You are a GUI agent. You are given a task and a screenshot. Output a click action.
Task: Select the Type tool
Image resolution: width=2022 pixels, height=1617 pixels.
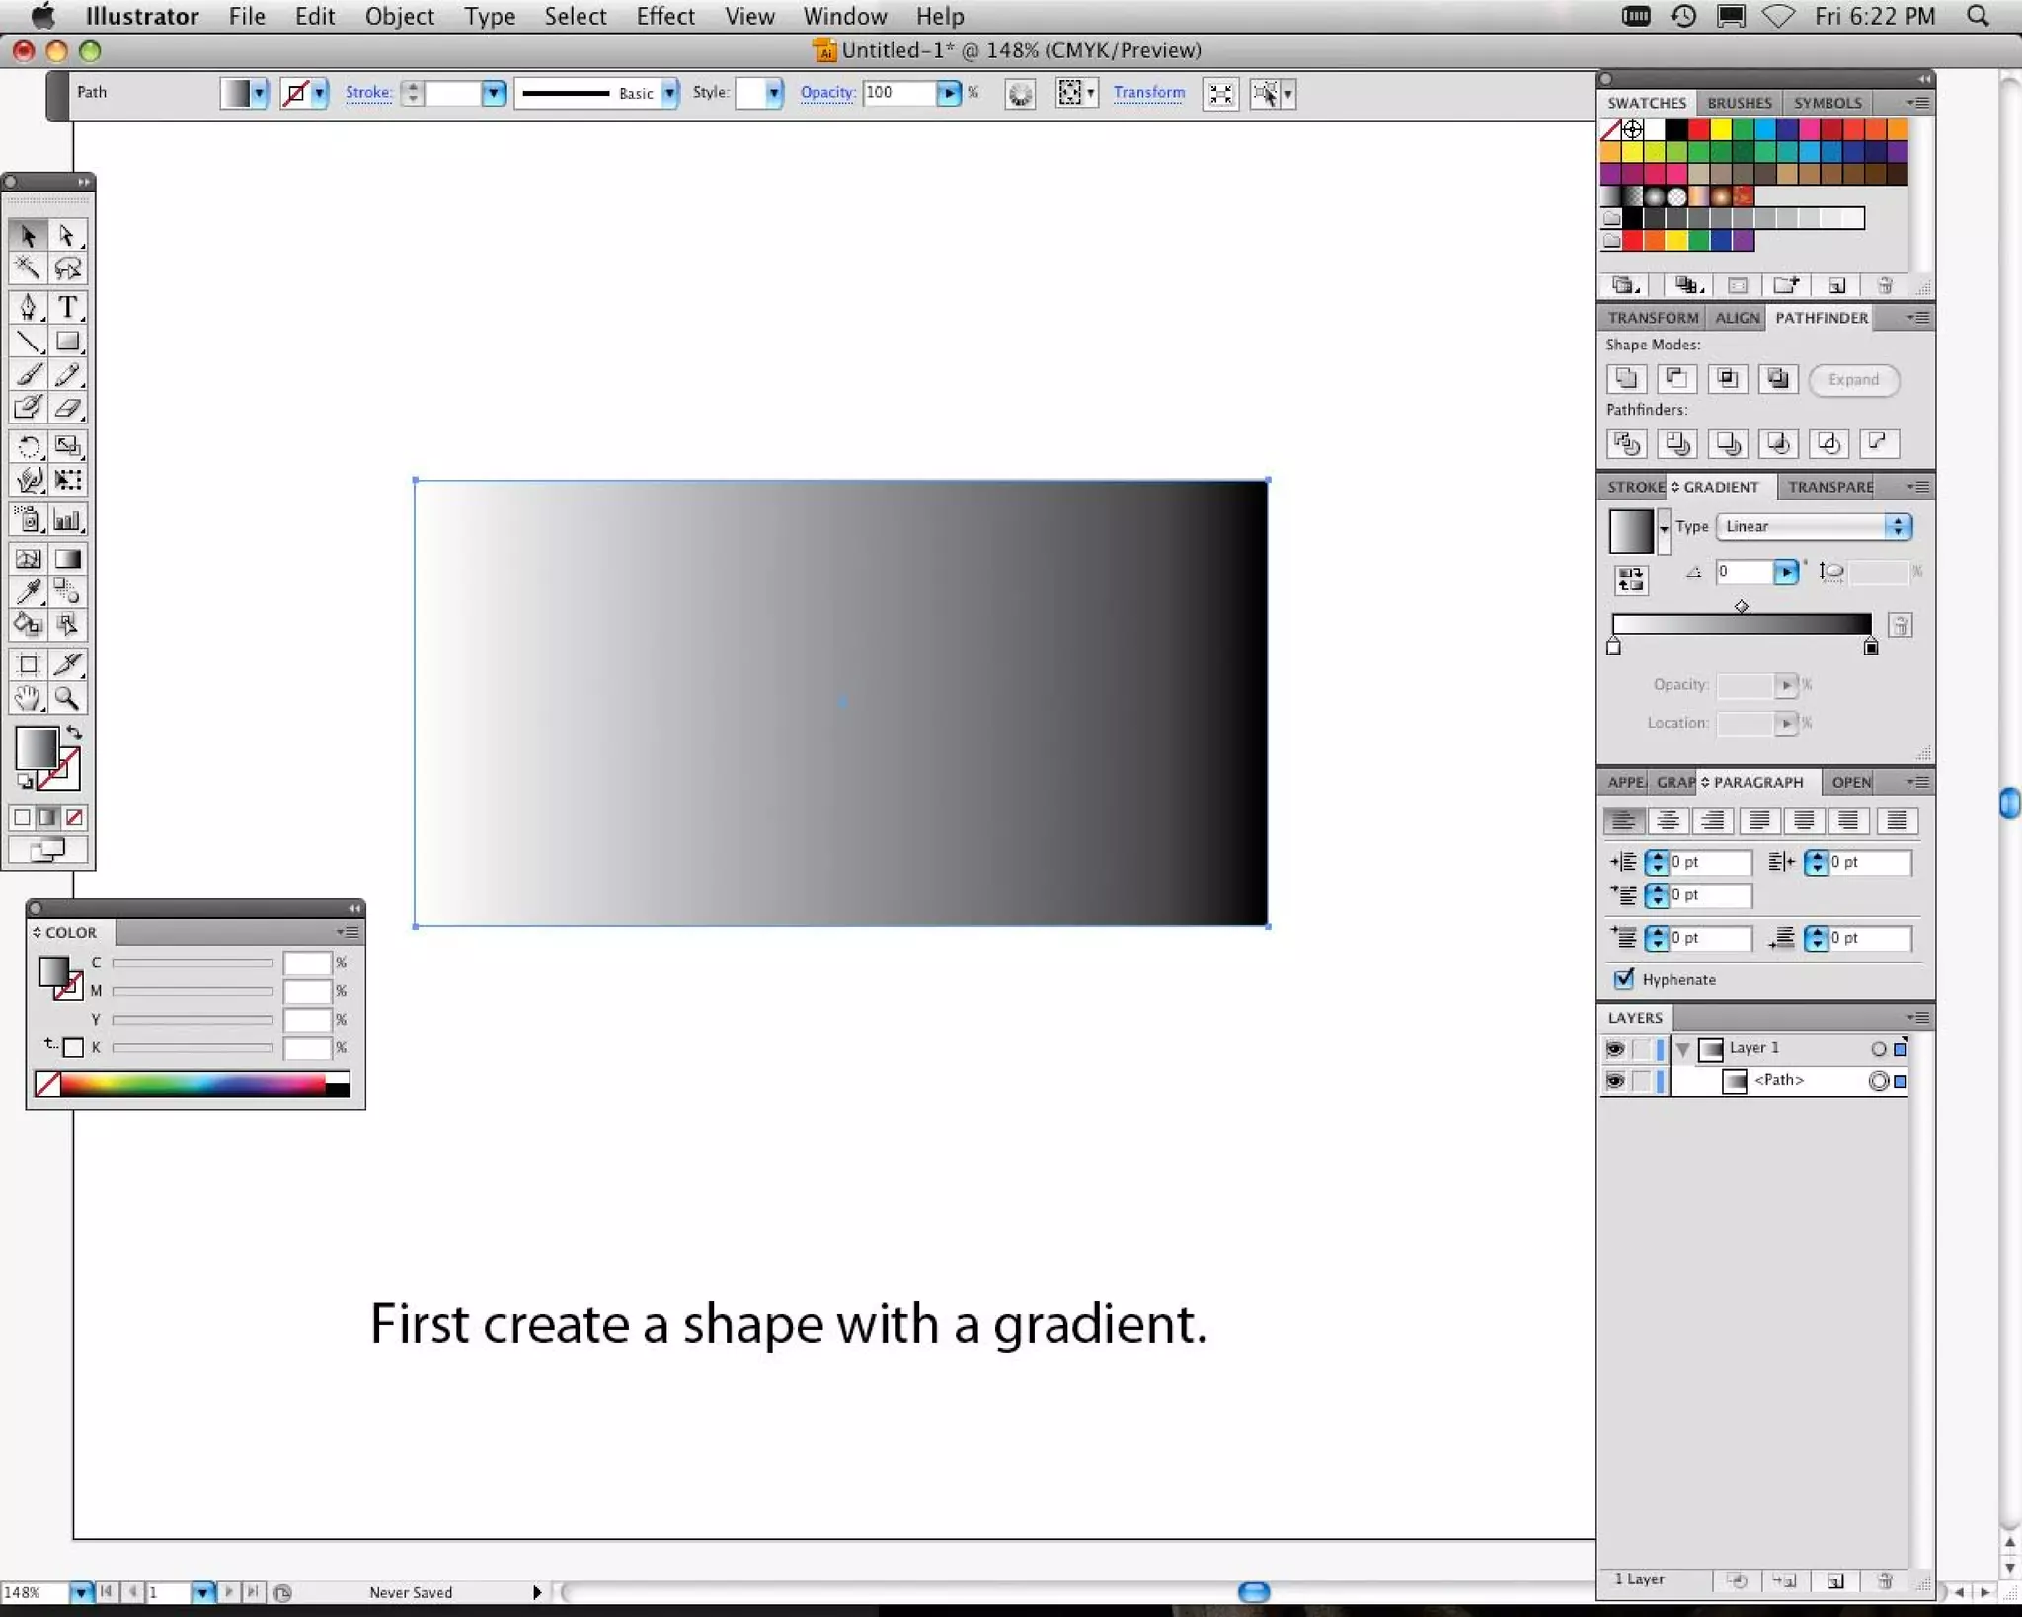pos(67,308)
